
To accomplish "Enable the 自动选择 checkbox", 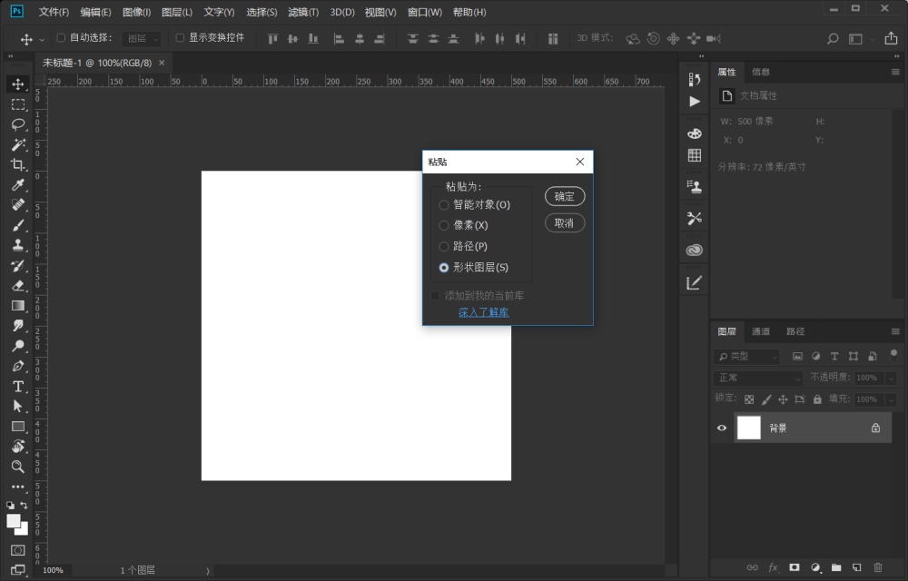I will (61, 38).
